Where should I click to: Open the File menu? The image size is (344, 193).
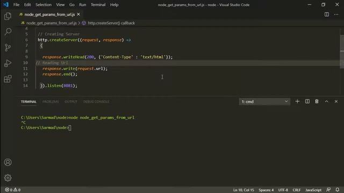(x=17, y=5)
